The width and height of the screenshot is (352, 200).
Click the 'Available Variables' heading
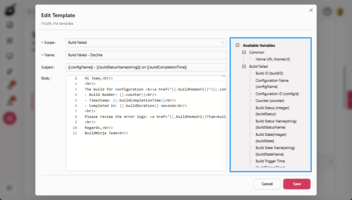point(259,45)
